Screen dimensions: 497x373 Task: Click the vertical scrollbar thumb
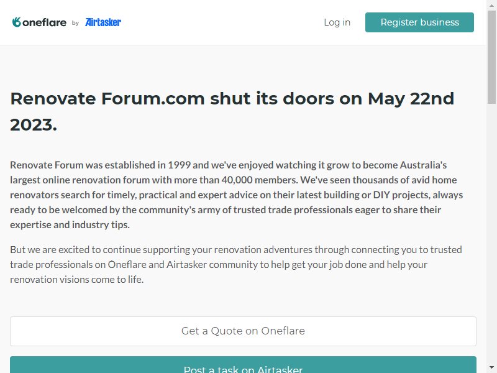click(491, 57)
